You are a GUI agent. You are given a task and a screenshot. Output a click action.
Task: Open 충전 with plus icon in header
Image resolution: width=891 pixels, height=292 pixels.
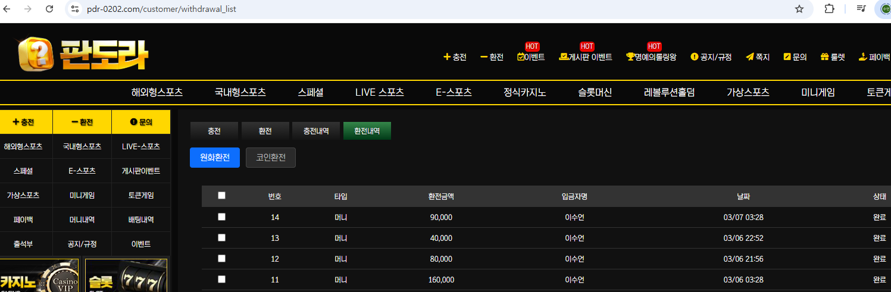(x=455, y=57)
